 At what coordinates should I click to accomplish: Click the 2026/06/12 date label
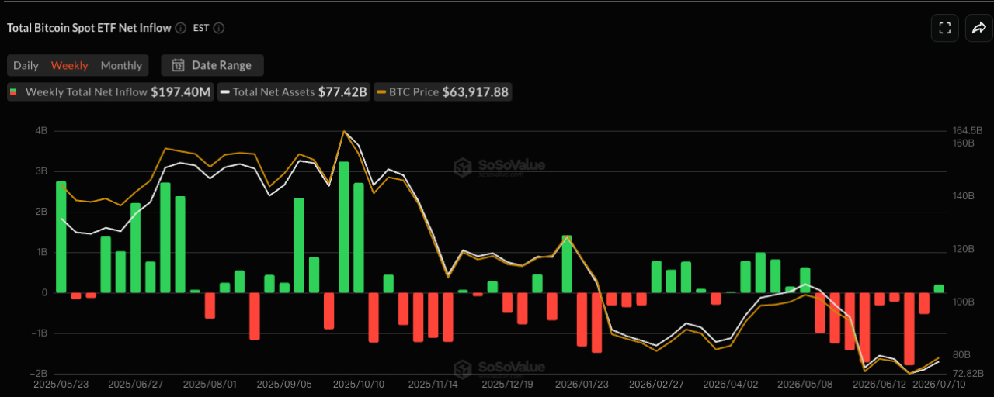coord(880,384)
